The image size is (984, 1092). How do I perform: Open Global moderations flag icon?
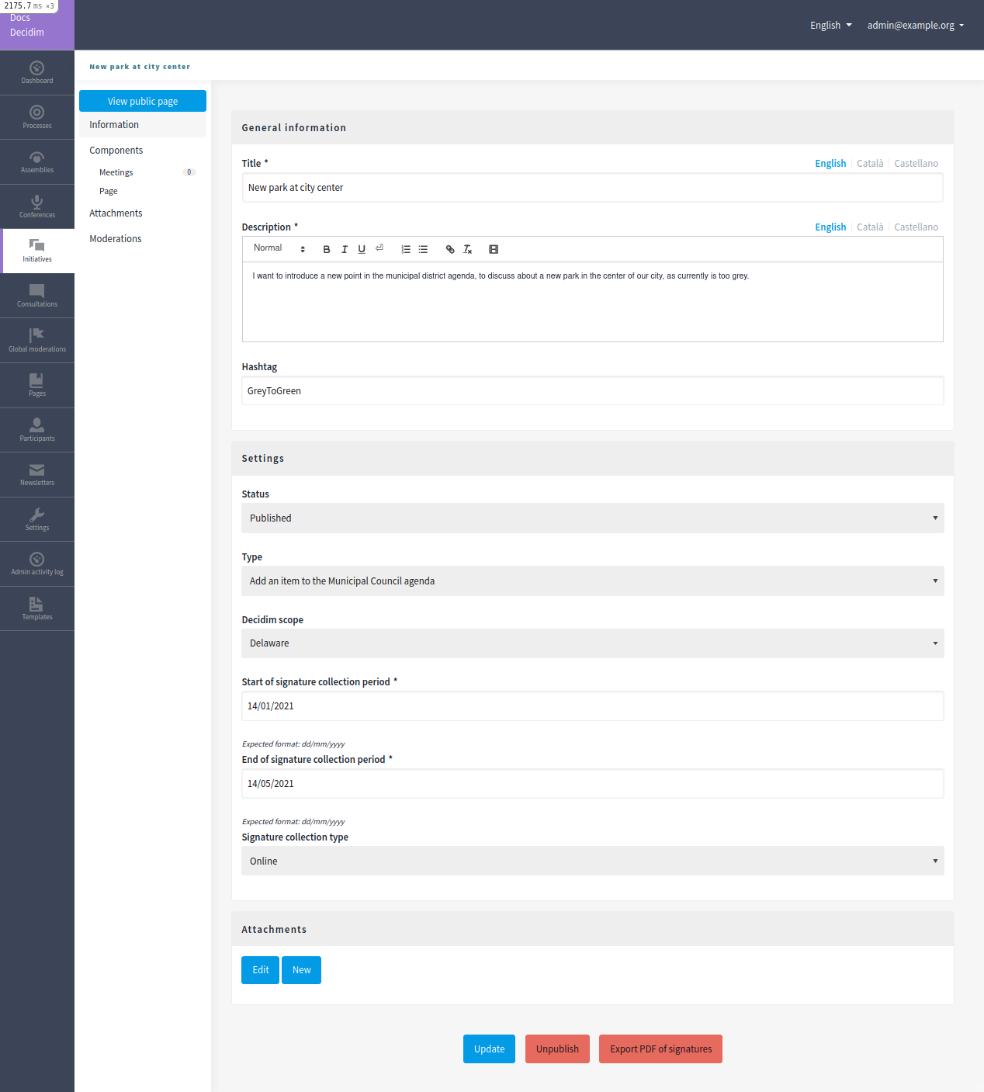tap(37, 341)
